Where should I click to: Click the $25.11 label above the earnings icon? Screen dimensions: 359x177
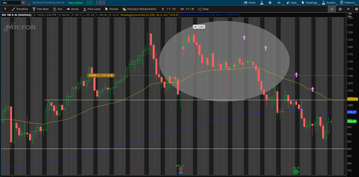(180, 166)
